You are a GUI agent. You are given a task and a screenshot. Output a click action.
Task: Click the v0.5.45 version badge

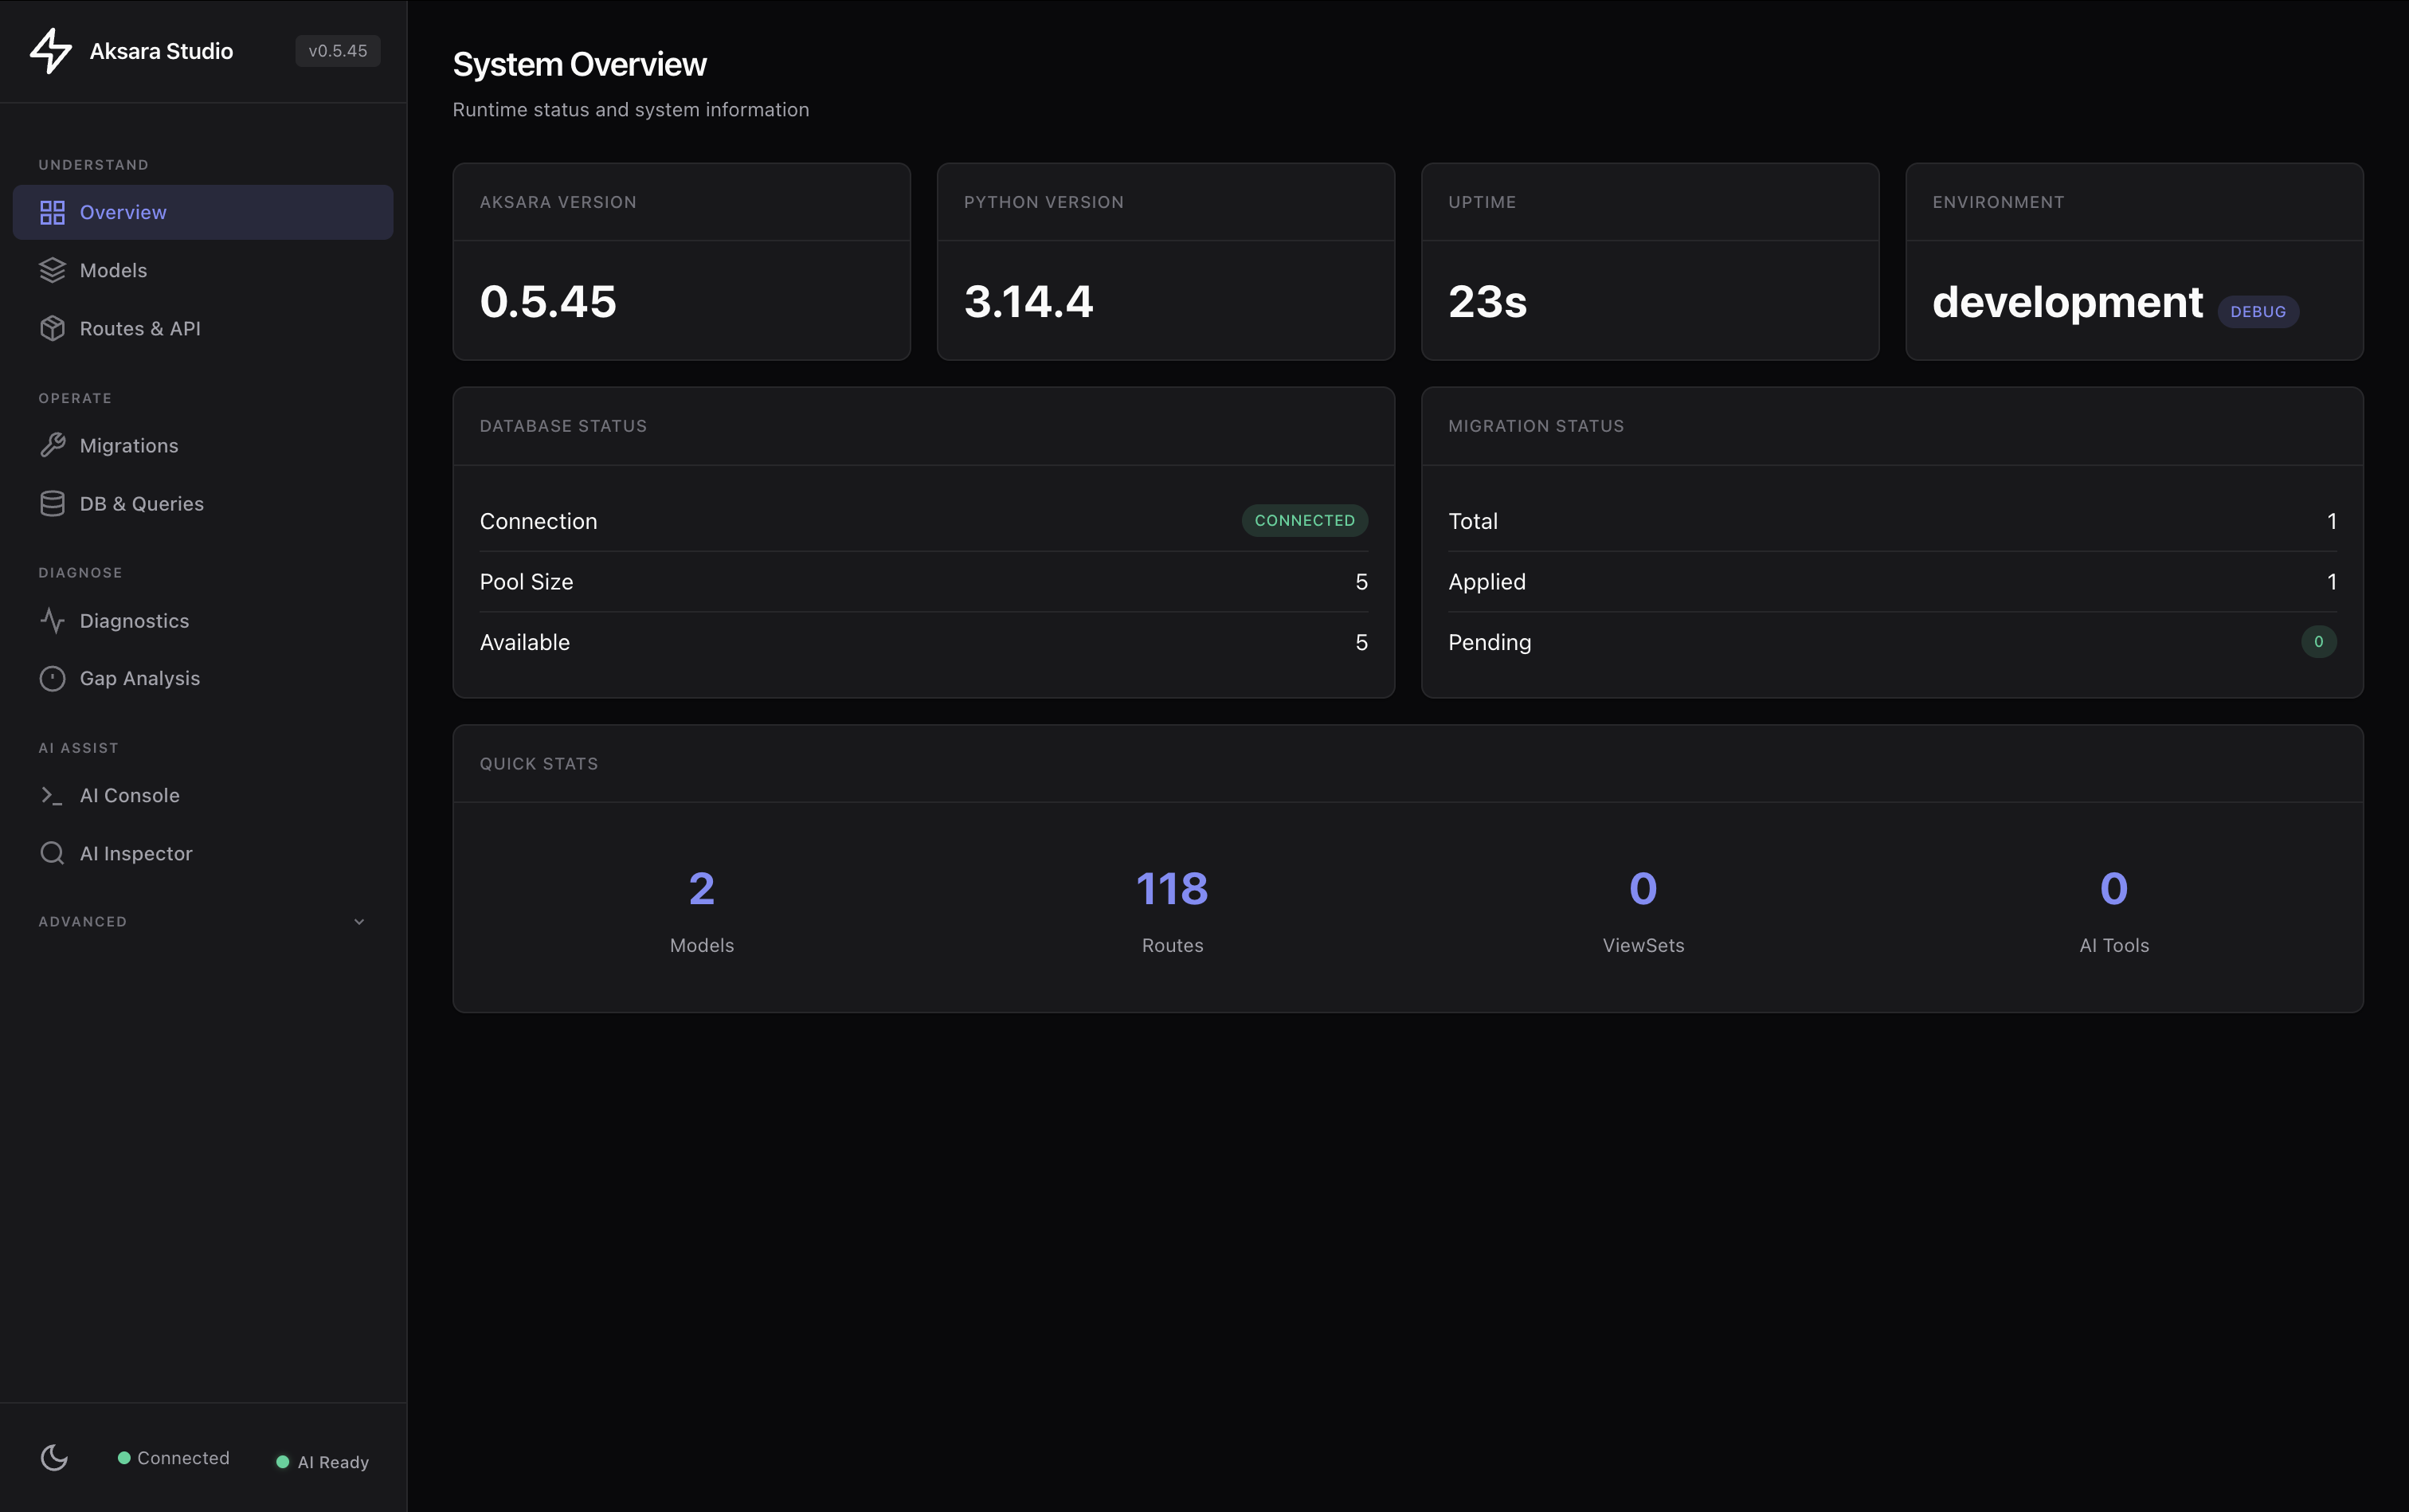click(338, 51)
